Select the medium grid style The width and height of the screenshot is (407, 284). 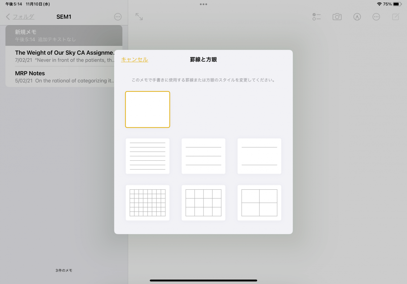pyautogui.click(x=203, y=203)
